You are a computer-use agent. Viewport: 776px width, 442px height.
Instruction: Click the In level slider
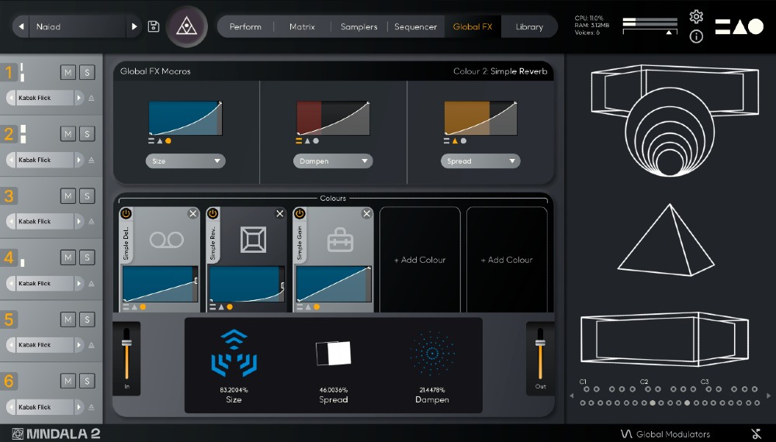pyautogui.click(x=126, y=356)
